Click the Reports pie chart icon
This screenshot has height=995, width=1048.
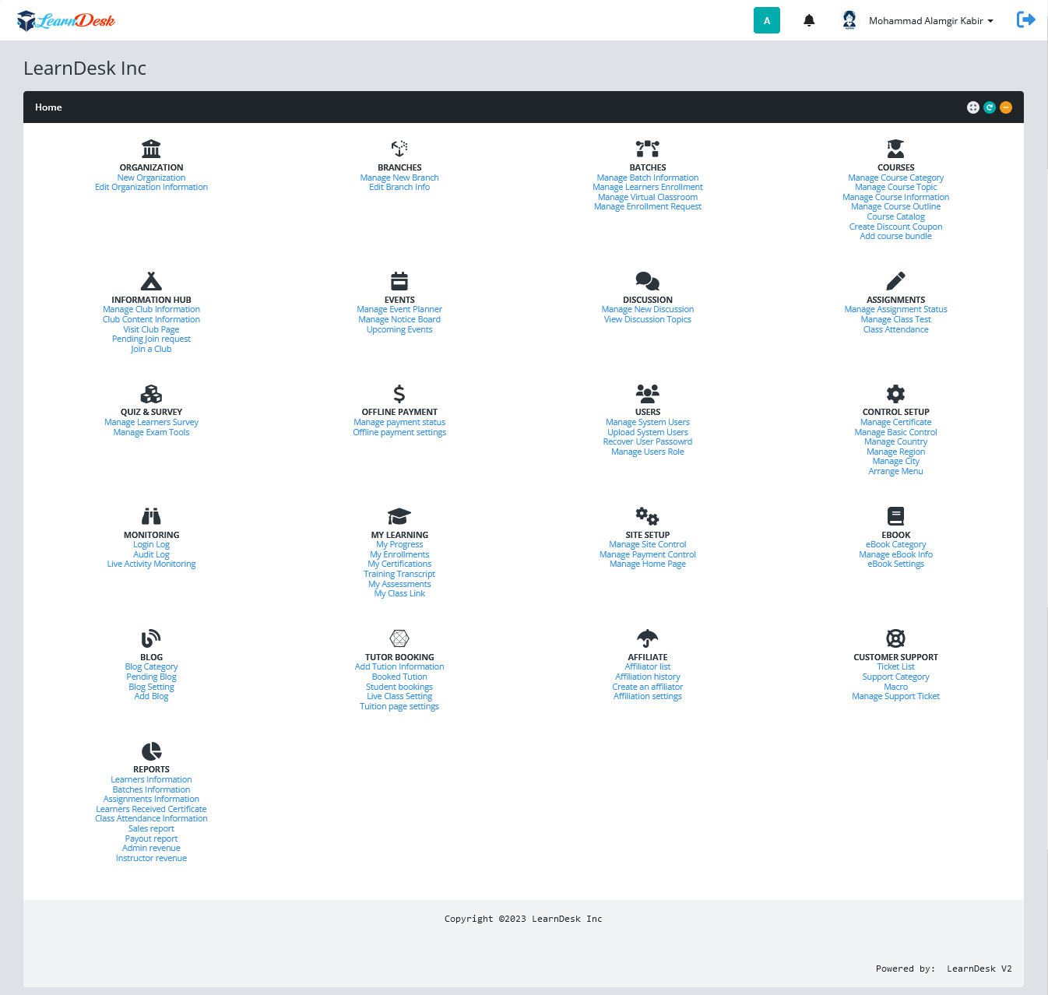(x=151, y=751)
